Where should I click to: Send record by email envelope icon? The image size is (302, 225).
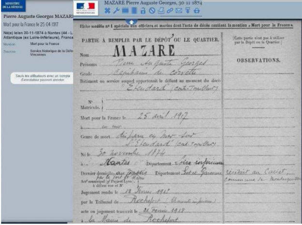(179, 10)
